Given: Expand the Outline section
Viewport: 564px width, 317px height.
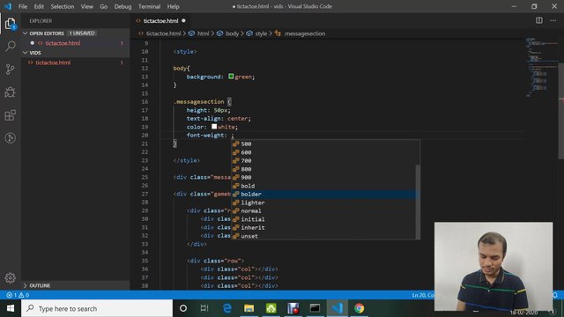Looking at the screenshot, I should point(26,285).
